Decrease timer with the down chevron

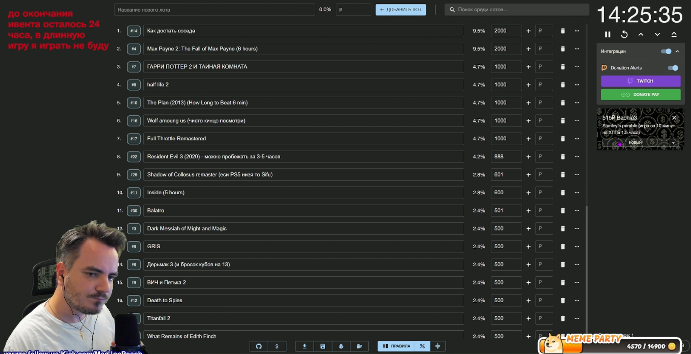[657, 35]
